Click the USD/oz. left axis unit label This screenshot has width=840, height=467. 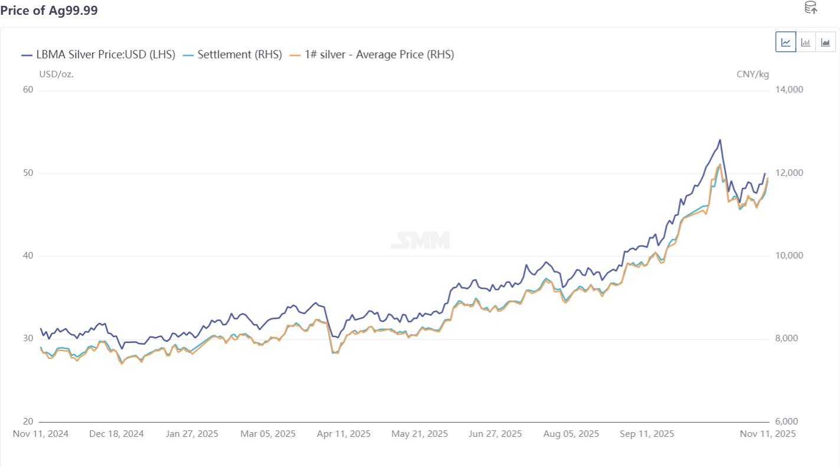coord(56,74)
